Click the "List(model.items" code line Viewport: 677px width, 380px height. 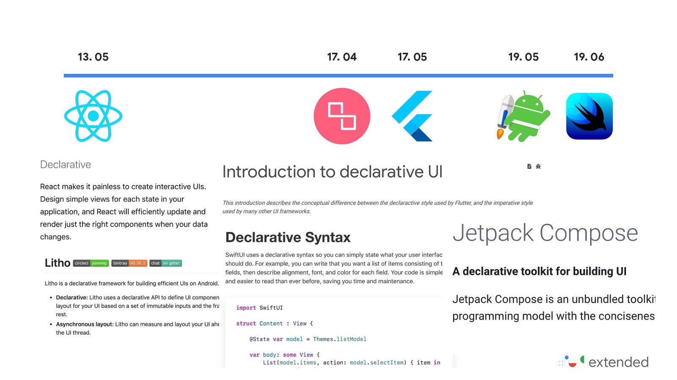(x=352, y=363)
